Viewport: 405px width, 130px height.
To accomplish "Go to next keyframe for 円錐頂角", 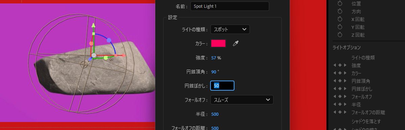I will coord(345,81).
